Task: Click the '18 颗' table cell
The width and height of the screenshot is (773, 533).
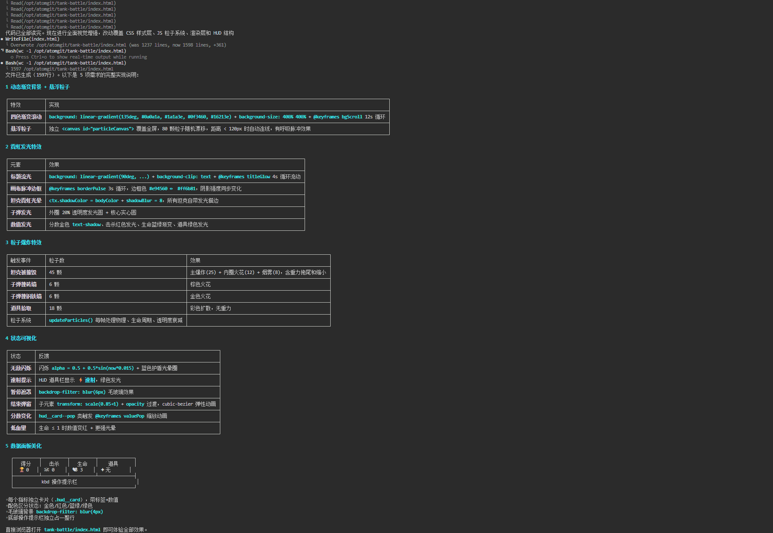Action: click(116, 308)
